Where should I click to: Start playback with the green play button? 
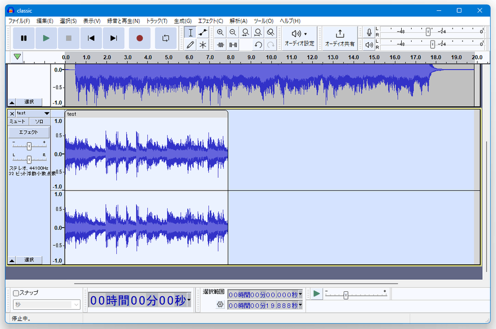pyautogui.click(x=46, y=38)
